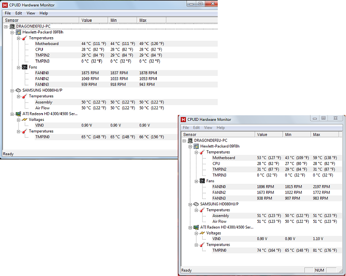Click the fan icon beside Fans in the back window
Viewport: 346px width, 276px height.
(24, 67)
